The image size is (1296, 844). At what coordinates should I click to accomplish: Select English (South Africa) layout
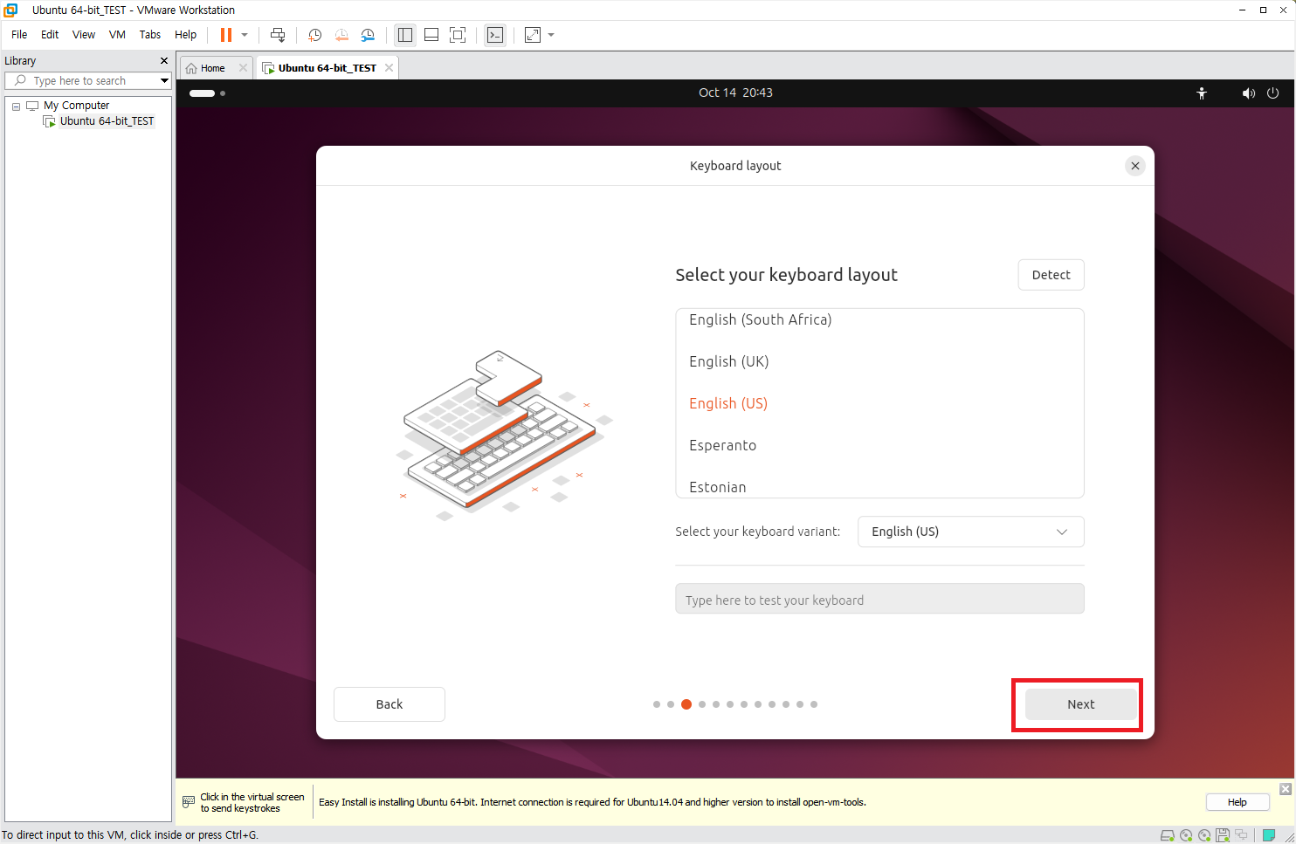tap(879, 320)
